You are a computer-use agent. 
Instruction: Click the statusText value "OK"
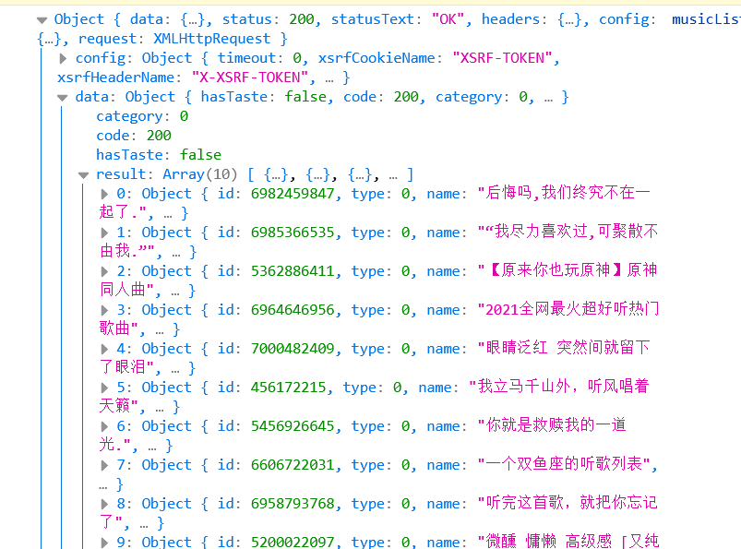point(448,19)
